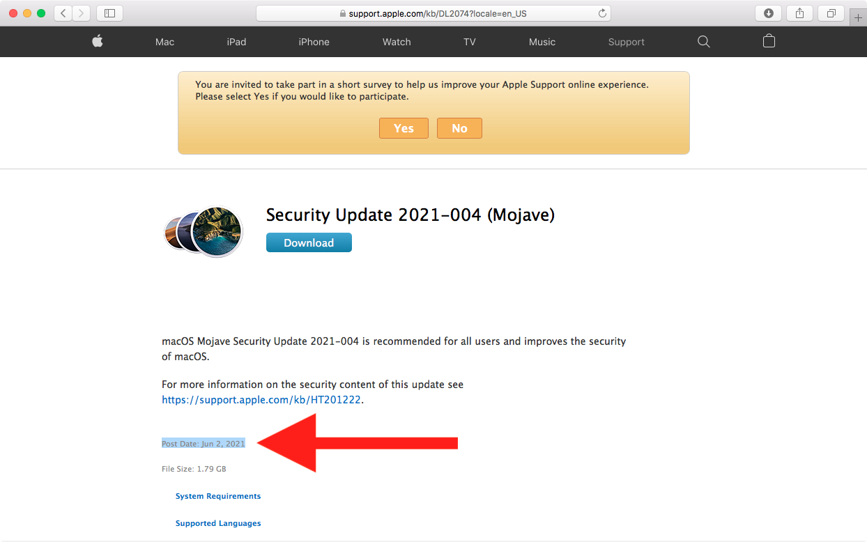Click the lock icon in the address bar
867x542 pixels.
click(342, 14)
